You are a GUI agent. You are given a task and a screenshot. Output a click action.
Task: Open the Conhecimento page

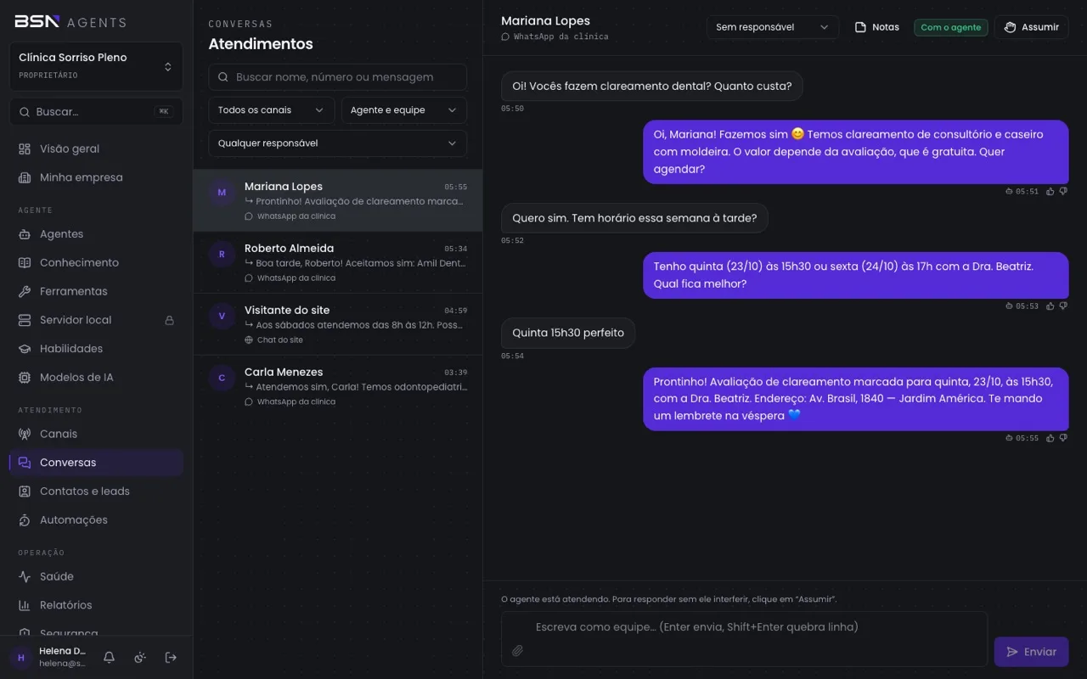point(96,263)
